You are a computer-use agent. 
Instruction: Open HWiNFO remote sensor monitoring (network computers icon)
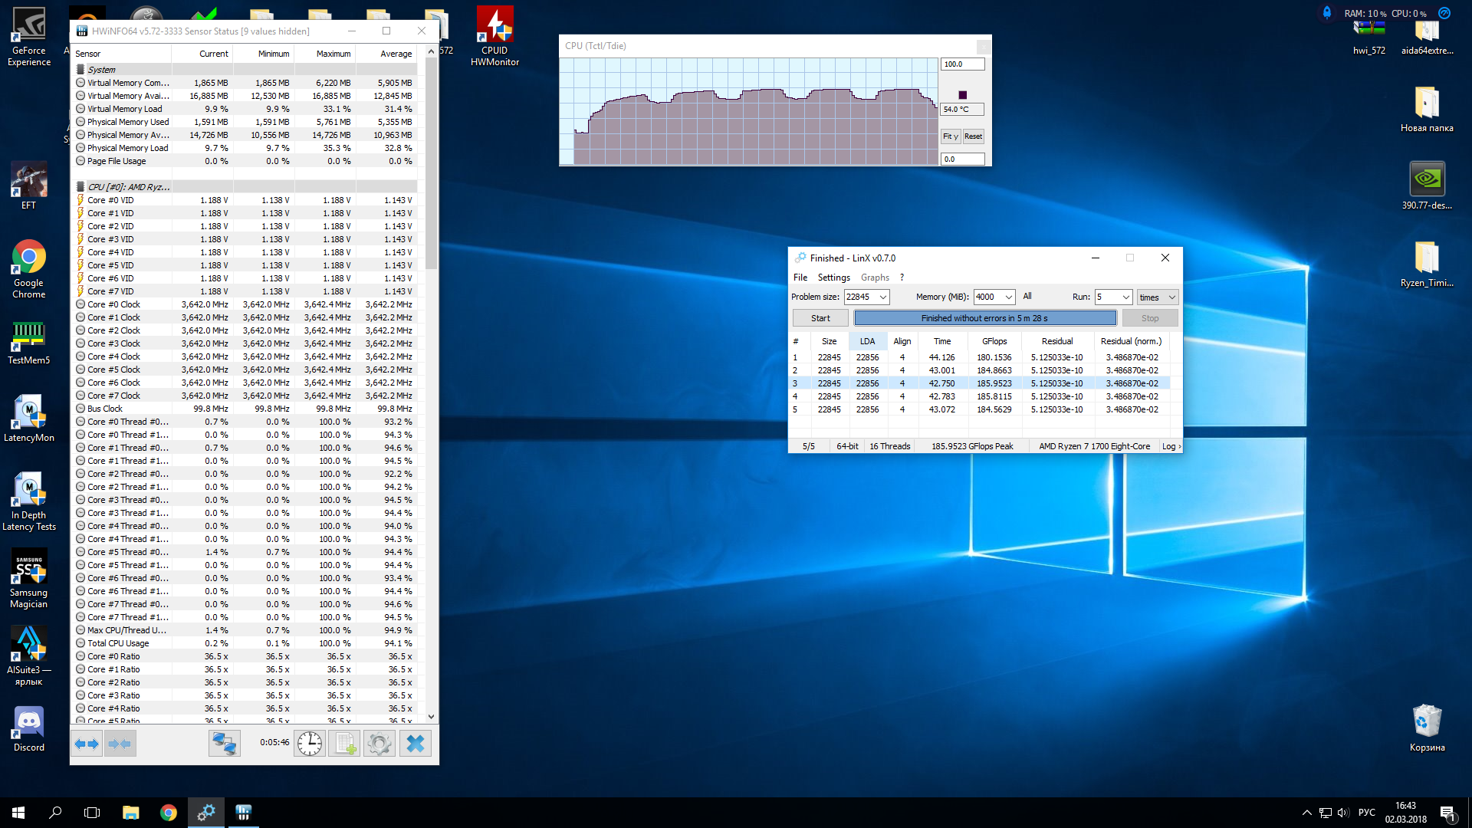pos(225,744)
